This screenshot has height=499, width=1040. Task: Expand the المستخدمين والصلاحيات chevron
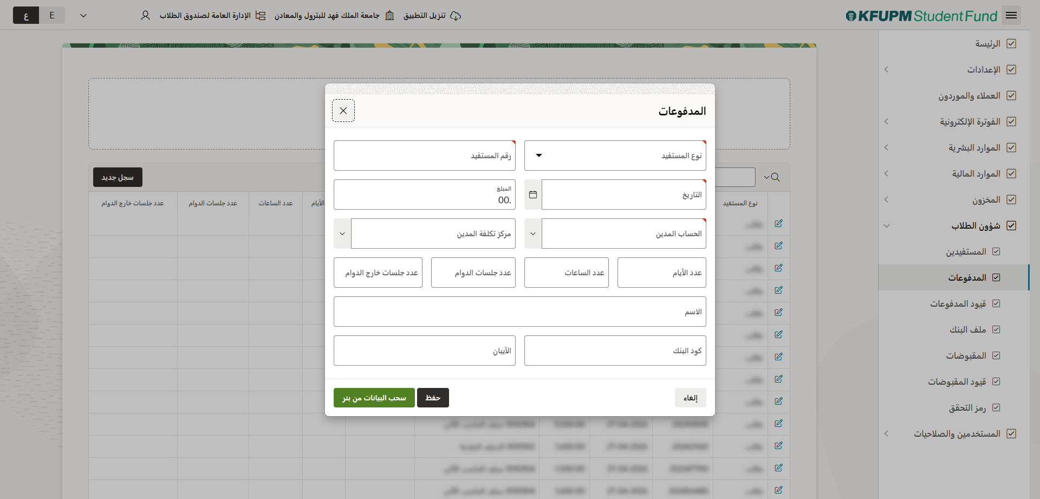point(887,433)
